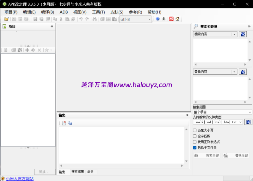Click the blue icon next to 替换内容 field
253x181 pixels.
243,72
